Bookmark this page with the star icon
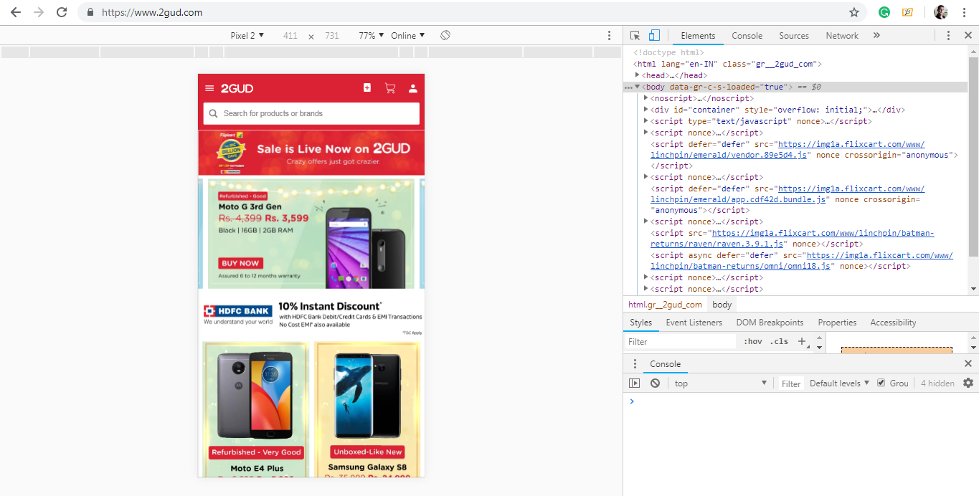Image resolution: width=979 pixels, height=496 pixels. point(854,12)
